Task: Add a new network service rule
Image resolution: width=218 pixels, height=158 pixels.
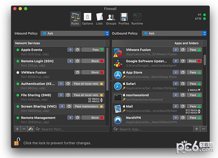Action: coord(17,129)
